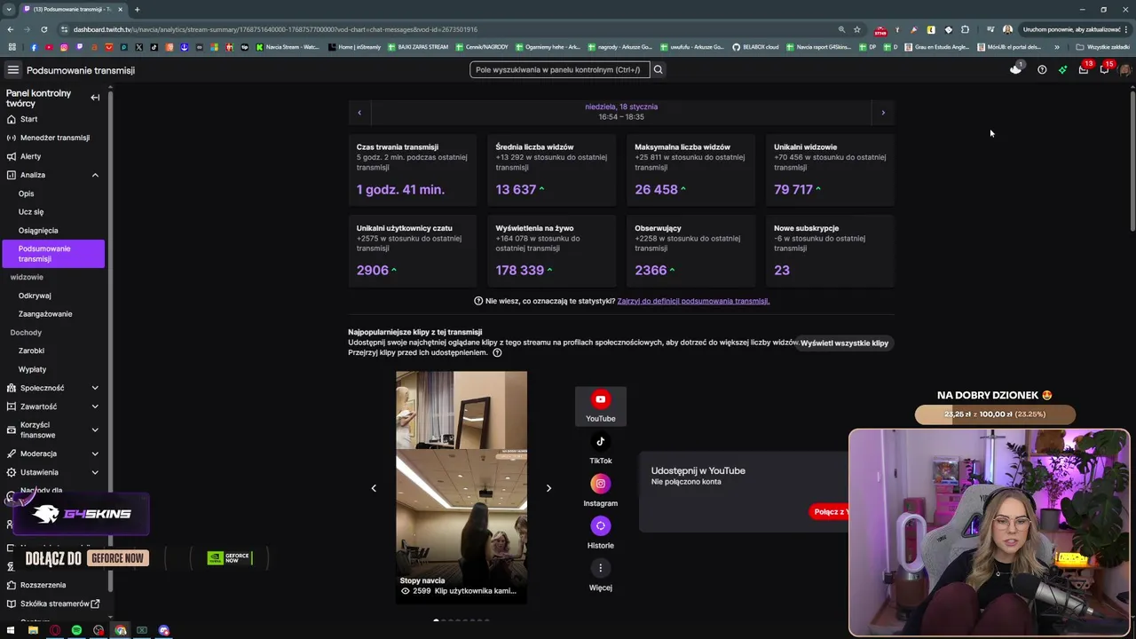
Task: Focus the dashboard search field
Action: 560,69
